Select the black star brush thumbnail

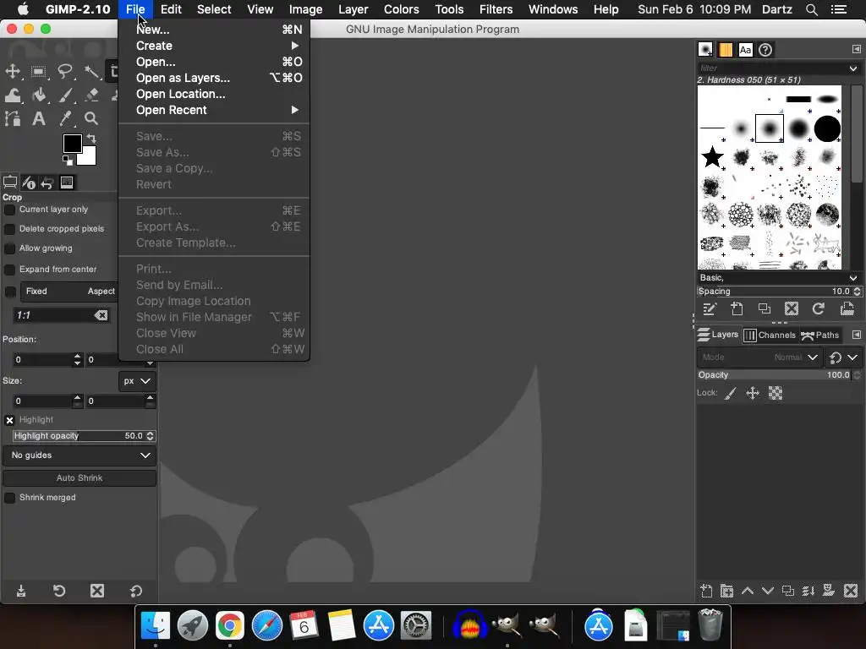click(712, 157)
